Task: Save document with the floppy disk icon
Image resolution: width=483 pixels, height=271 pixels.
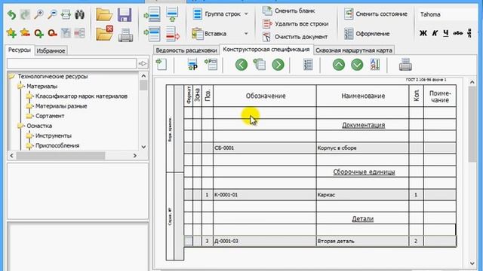Action: click(x=125, y=14)
